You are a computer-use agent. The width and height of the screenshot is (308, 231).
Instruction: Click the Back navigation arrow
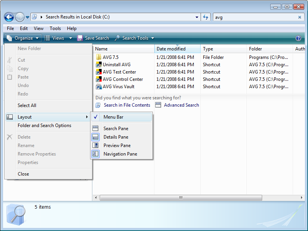[9, 17]
